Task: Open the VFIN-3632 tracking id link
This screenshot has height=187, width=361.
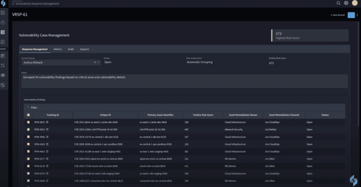Action: pyautogui.click(x=39, y=122)
